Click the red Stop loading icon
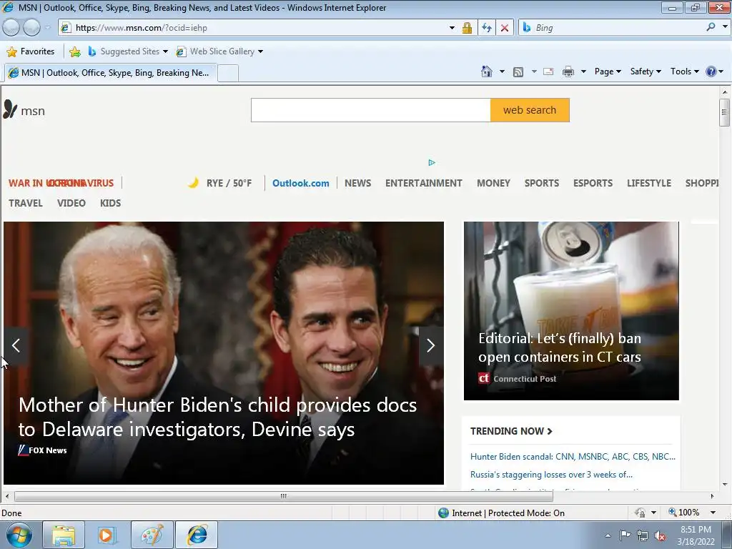Viewport: 732px width, 549px height. tap(505, 28)
